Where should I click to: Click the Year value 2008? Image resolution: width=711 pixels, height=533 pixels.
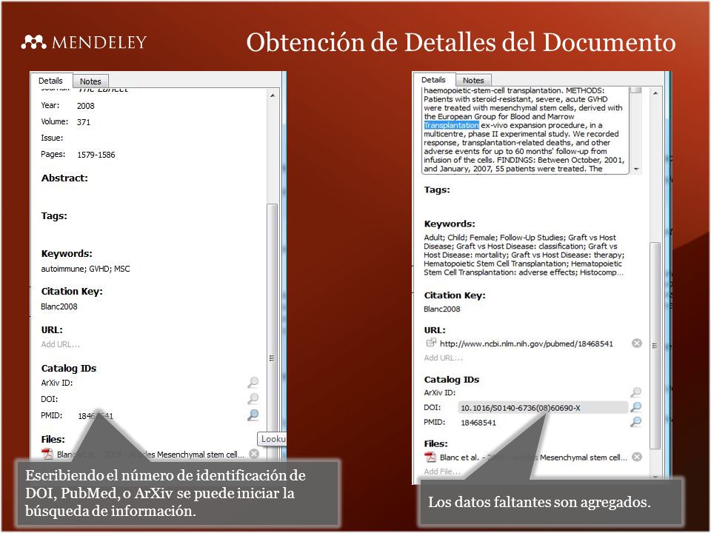86,106
